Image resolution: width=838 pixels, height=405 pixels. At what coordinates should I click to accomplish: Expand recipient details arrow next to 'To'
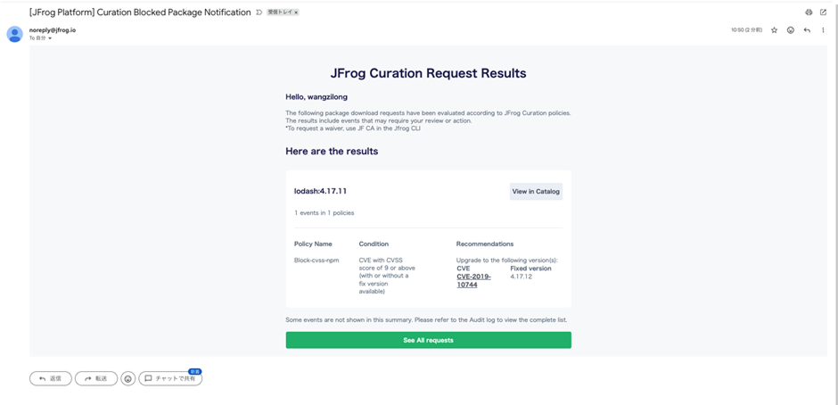50,38
